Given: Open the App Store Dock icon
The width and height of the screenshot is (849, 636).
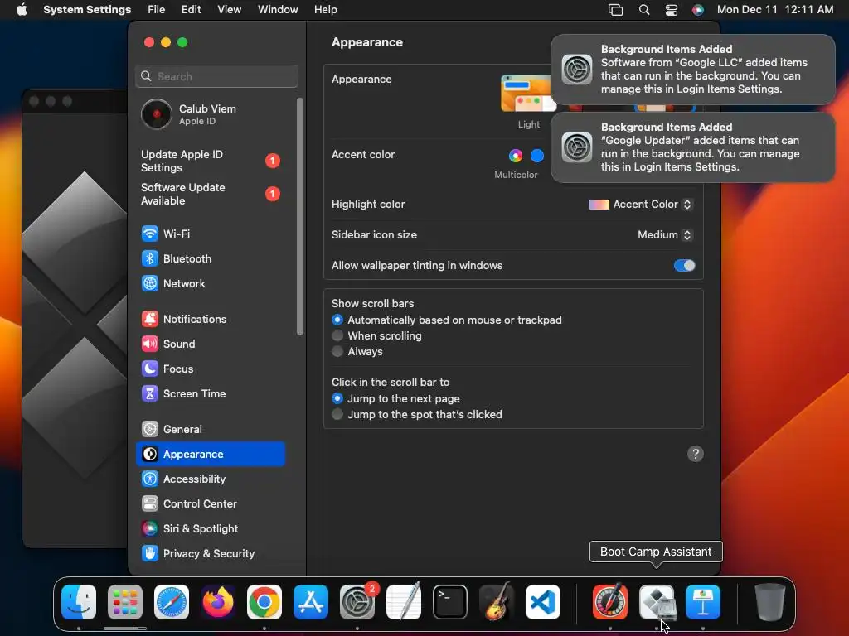Looking at the screenshot, I should (311, 602).
